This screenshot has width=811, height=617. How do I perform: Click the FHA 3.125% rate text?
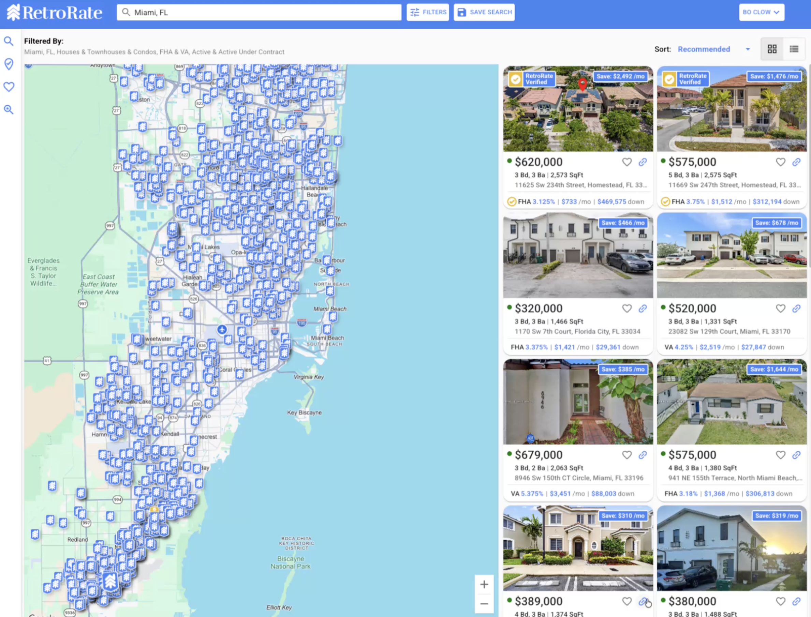coord(536,201)
